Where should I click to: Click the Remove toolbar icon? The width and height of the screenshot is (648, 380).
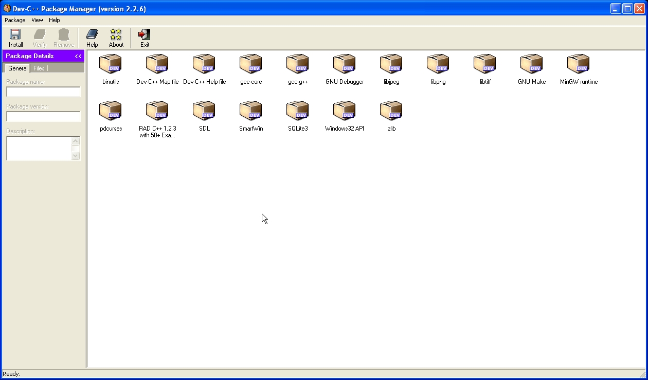coord(64,38)
